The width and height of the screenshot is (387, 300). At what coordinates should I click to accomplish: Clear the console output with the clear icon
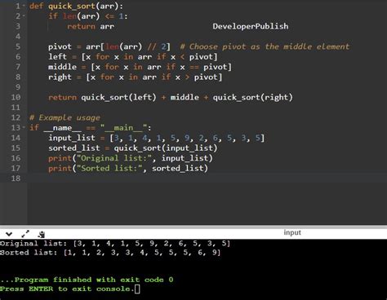(42, 234)
